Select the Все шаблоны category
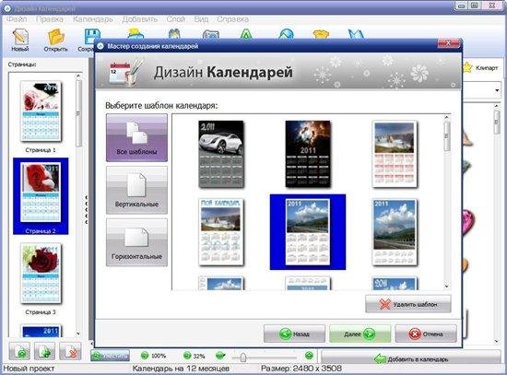This screenshot has width=507, height=375. [x=136, y=137]
